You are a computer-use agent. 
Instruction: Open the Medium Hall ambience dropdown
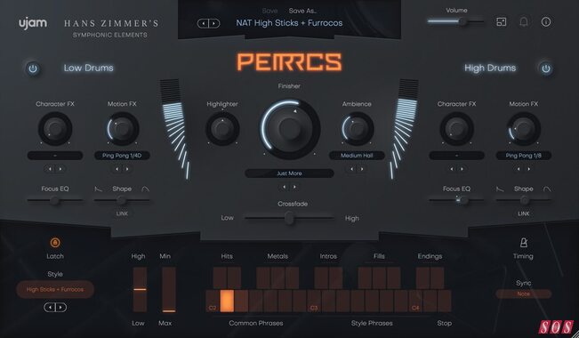[357, 156]
